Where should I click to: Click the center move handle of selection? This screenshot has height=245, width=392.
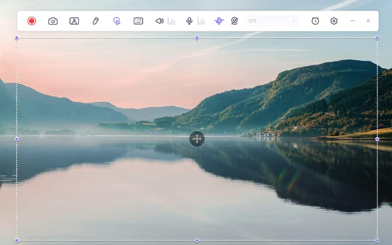pos(197,139)
